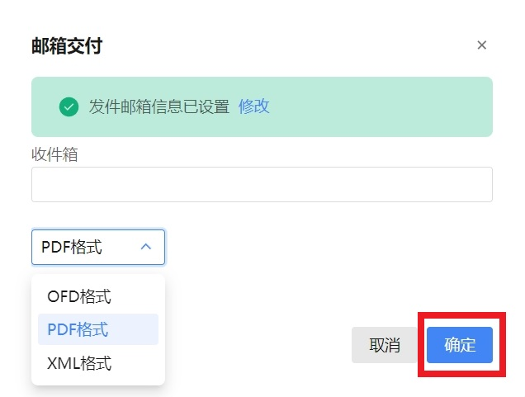Focus the 收件箱 input field
The width and height of the screenshot is (525, 397).
[x=262, y=185]
